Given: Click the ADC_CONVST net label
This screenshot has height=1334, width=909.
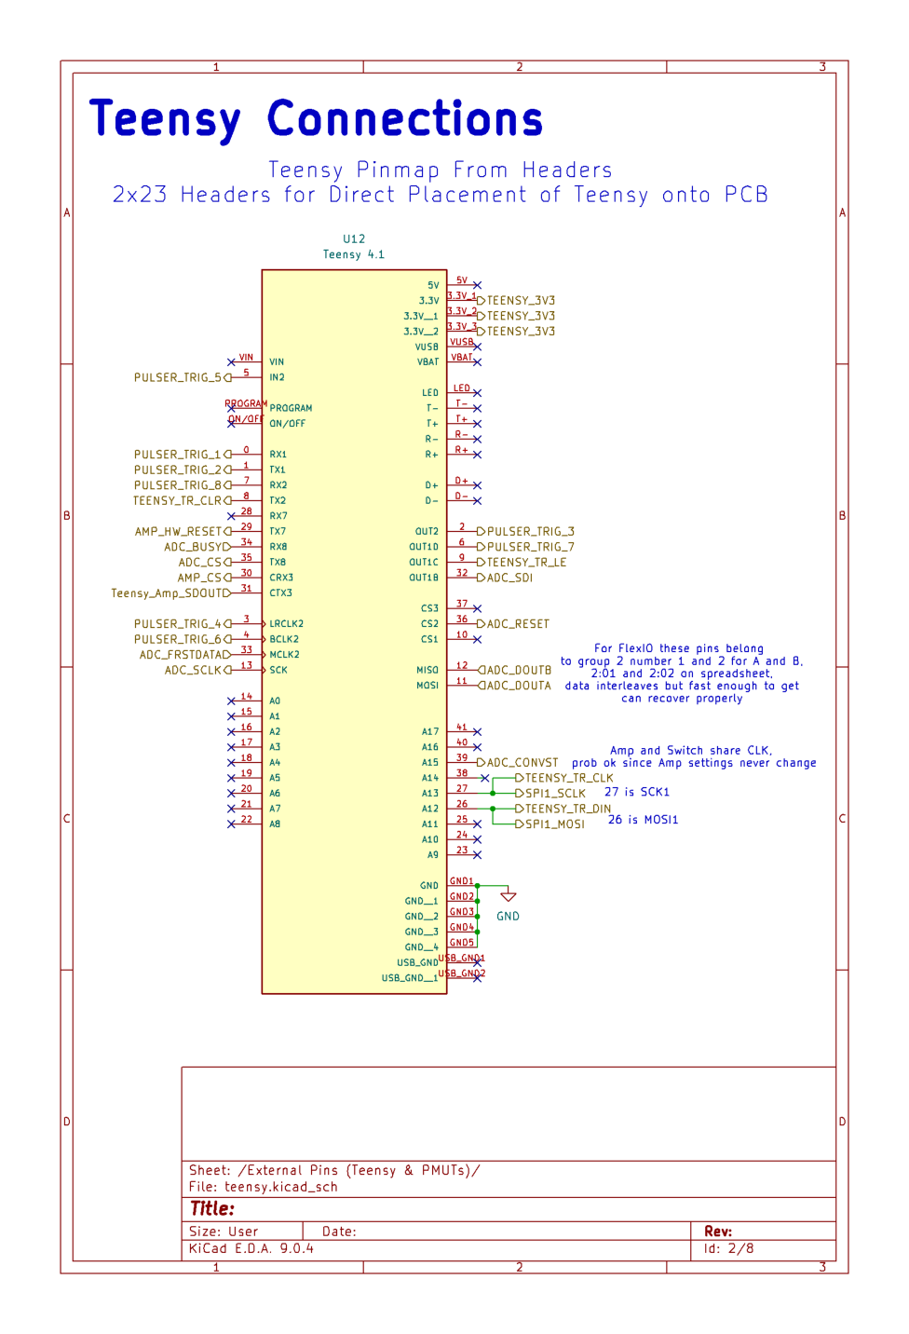Looking at the screenshot, I should [519, 763].
